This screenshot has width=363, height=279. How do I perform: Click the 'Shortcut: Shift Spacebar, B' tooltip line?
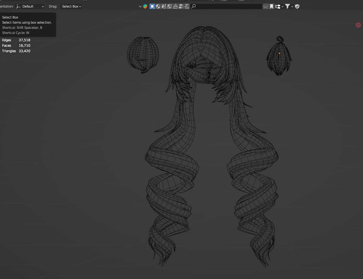(22, 28)
